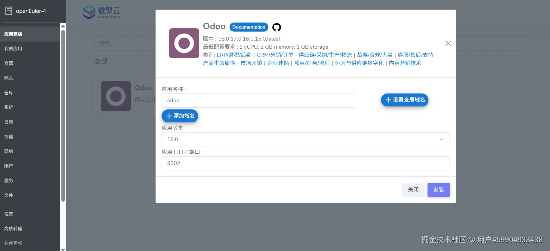Click the sidebar scrollbar up arrow
Viewport: 550px width, 251px height.
(63, 26)
